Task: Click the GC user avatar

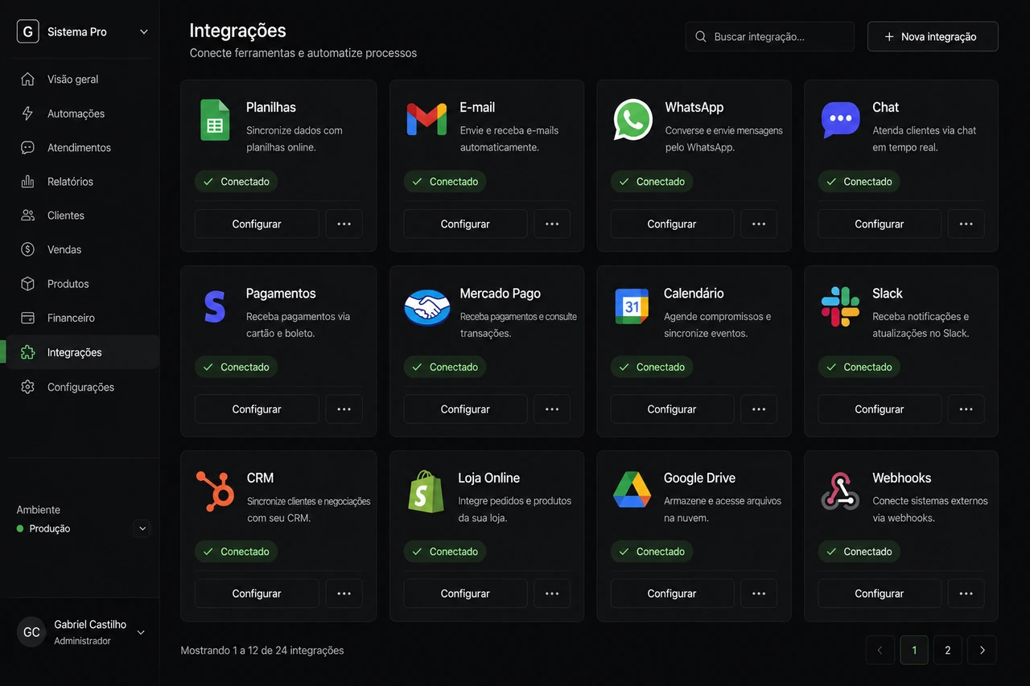Action: [31, 632]
